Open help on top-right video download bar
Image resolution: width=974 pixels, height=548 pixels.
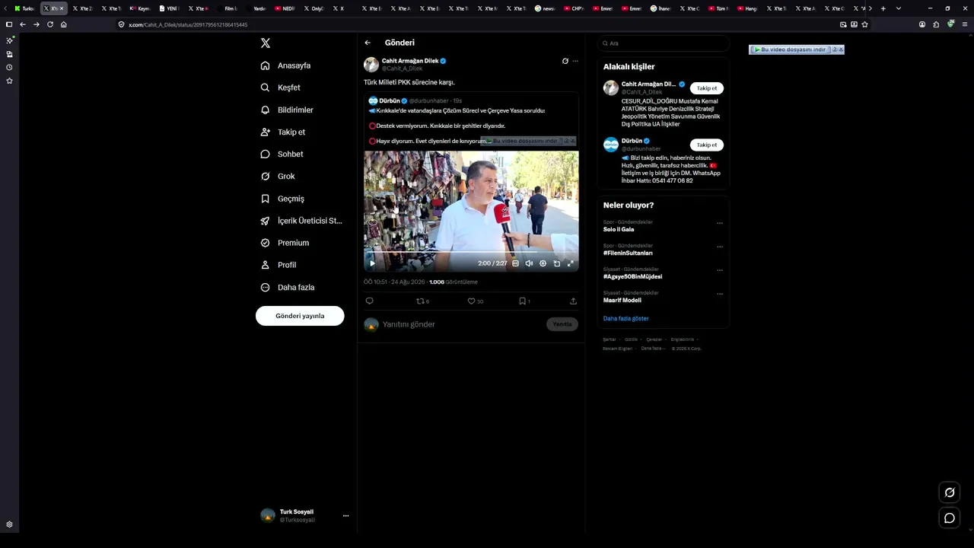[x=834, y=49]
